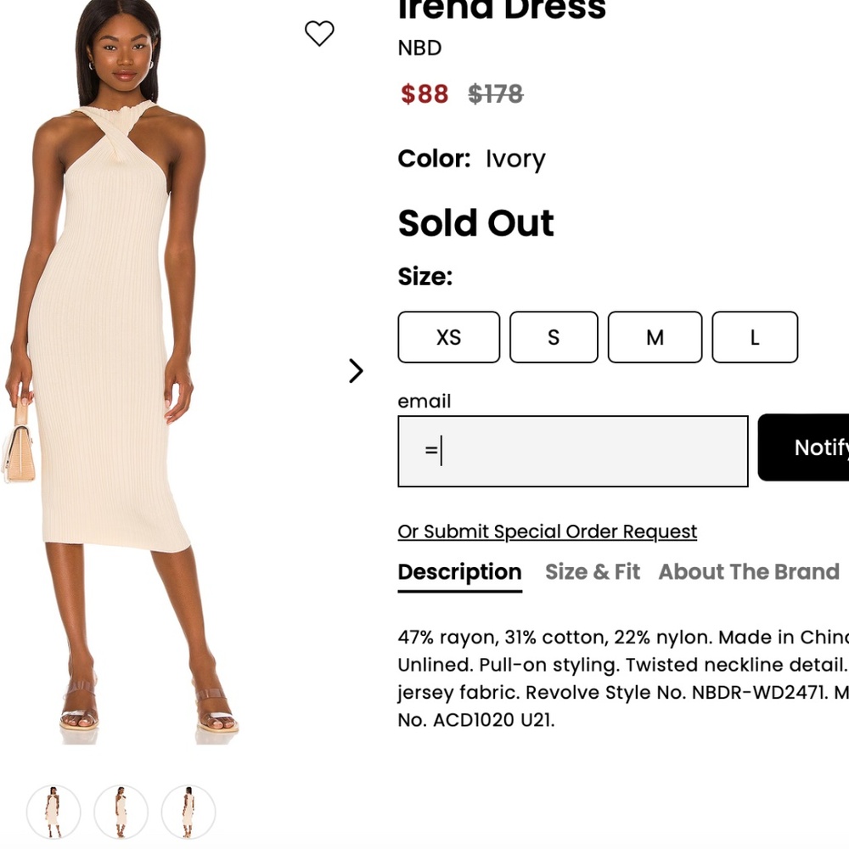849x849 pixels.
Task: Advance the image carousel with the arrow
Action: (356, 371)
